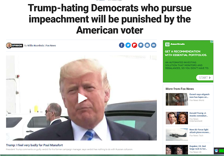Open "Escort says oligarch now has tapes" story
The image size is (224, 156).
[x=199, y=96]
